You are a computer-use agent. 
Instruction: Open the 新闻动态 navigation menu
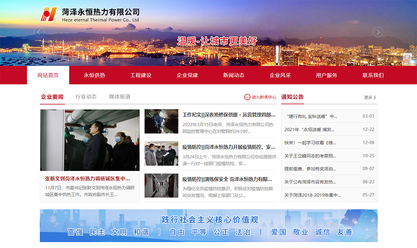234,75
